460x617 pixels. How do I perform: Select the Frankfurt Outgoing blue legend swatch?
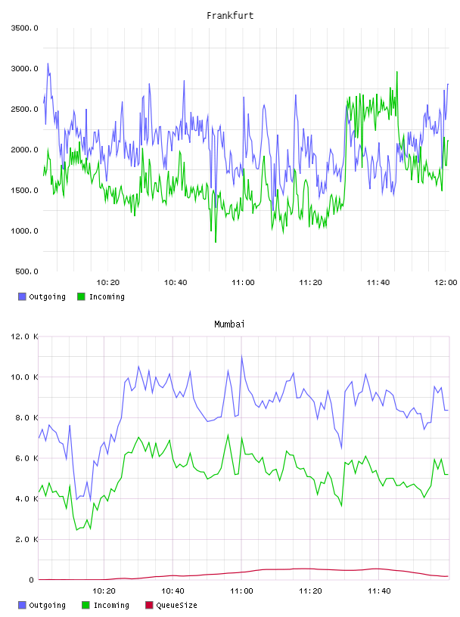[22, 296]
